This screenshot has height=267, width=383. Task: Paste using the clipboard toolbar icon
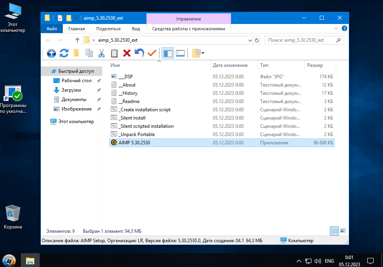tap(114, 53)
